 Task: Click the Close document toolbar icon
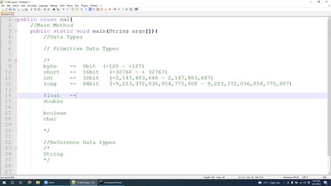click(19, 9)
